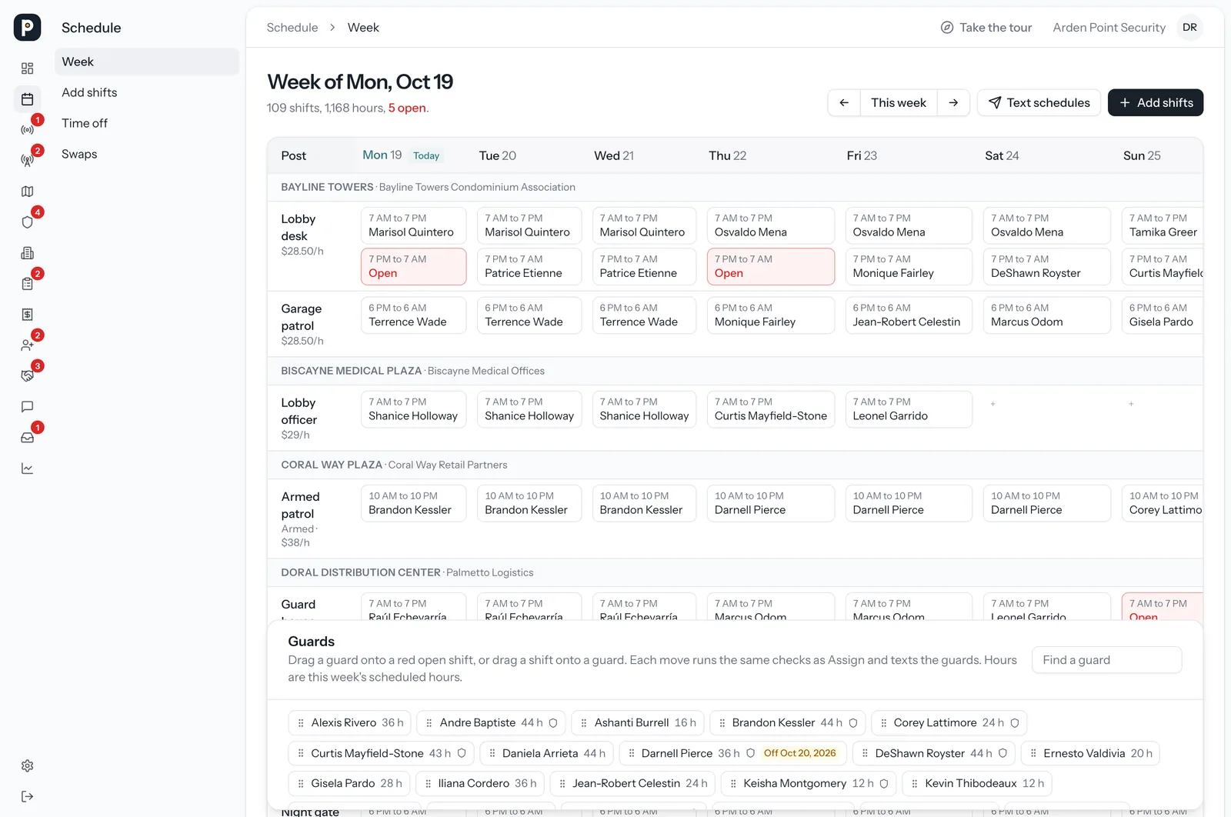Open the clipboard checklist sidebar icon

[x=28, y=284]
